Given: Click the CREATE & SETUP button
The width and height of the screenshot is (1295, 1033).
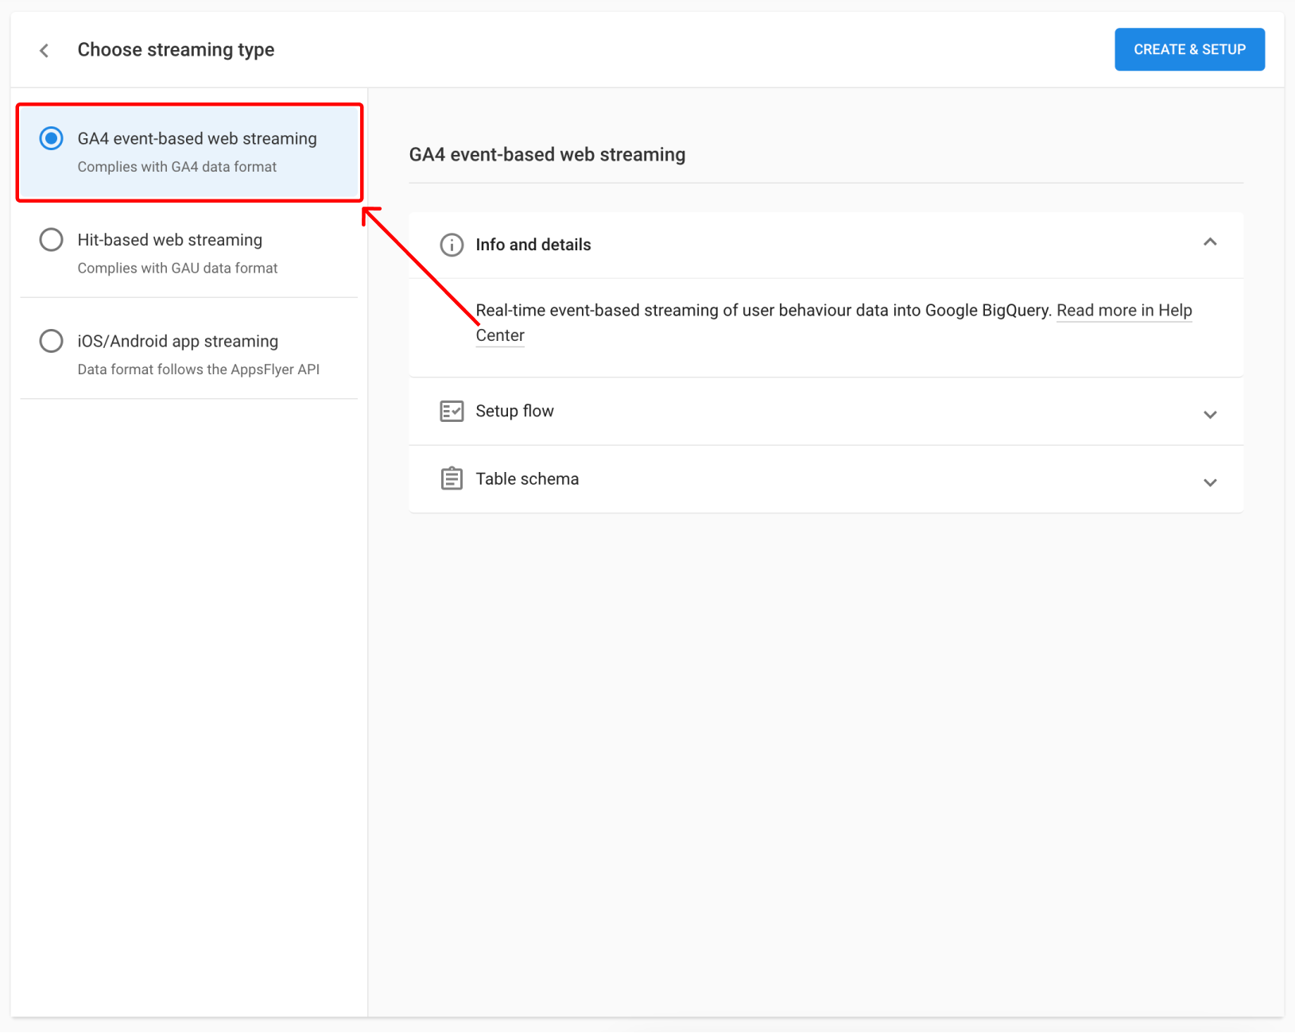Looking at the screenshot, I should click(1189, 49).
